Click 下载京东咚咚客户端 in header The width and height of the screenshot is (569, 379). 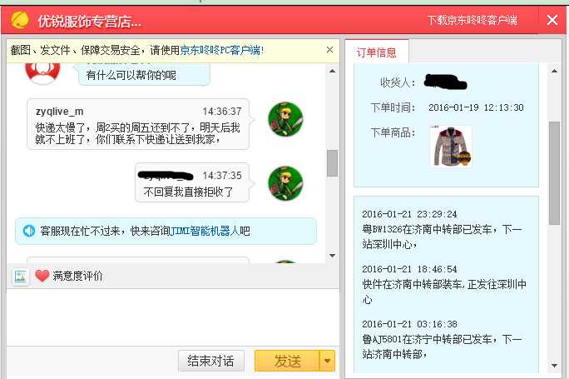coord(473,20)
